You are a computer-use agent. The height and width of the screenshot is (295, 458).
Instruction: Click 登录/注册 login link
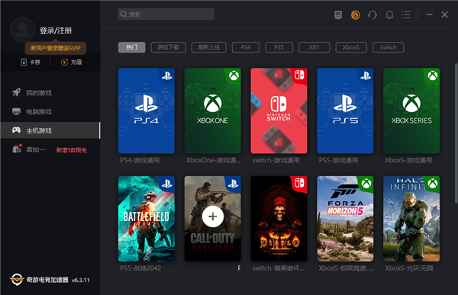56,30
